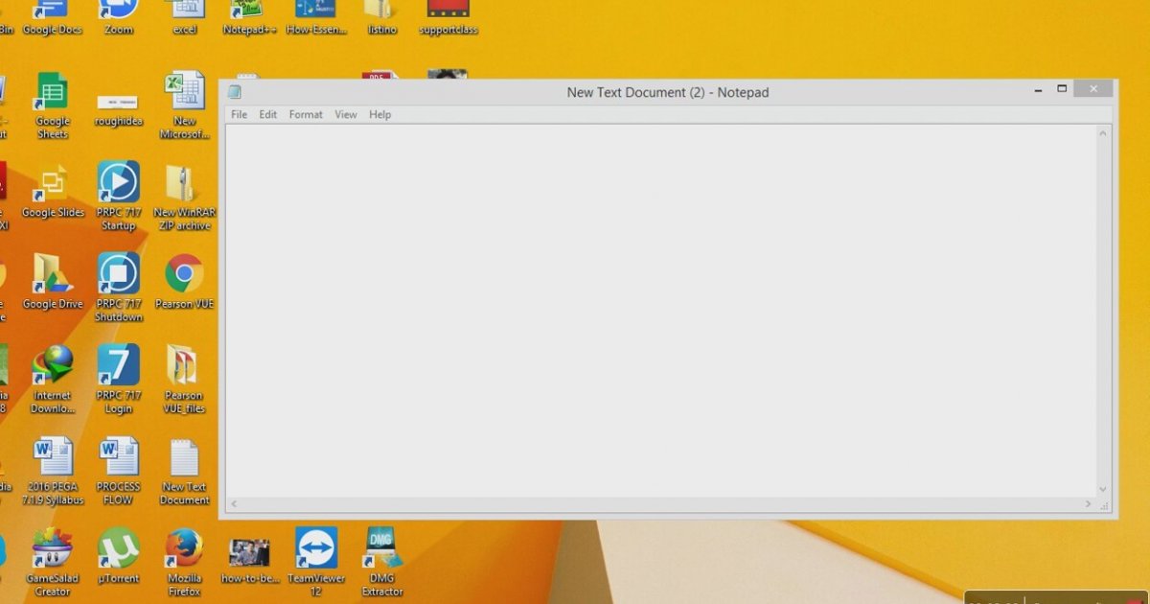Click the horizontal scrollbar left arrow

234,503
